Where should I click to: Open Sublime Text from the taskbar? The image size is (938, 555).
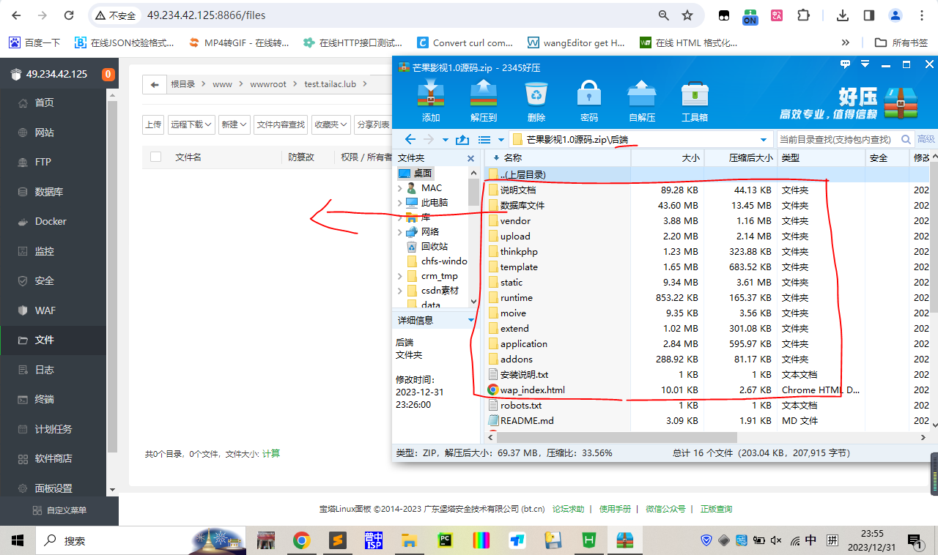(x=338, y=540)
